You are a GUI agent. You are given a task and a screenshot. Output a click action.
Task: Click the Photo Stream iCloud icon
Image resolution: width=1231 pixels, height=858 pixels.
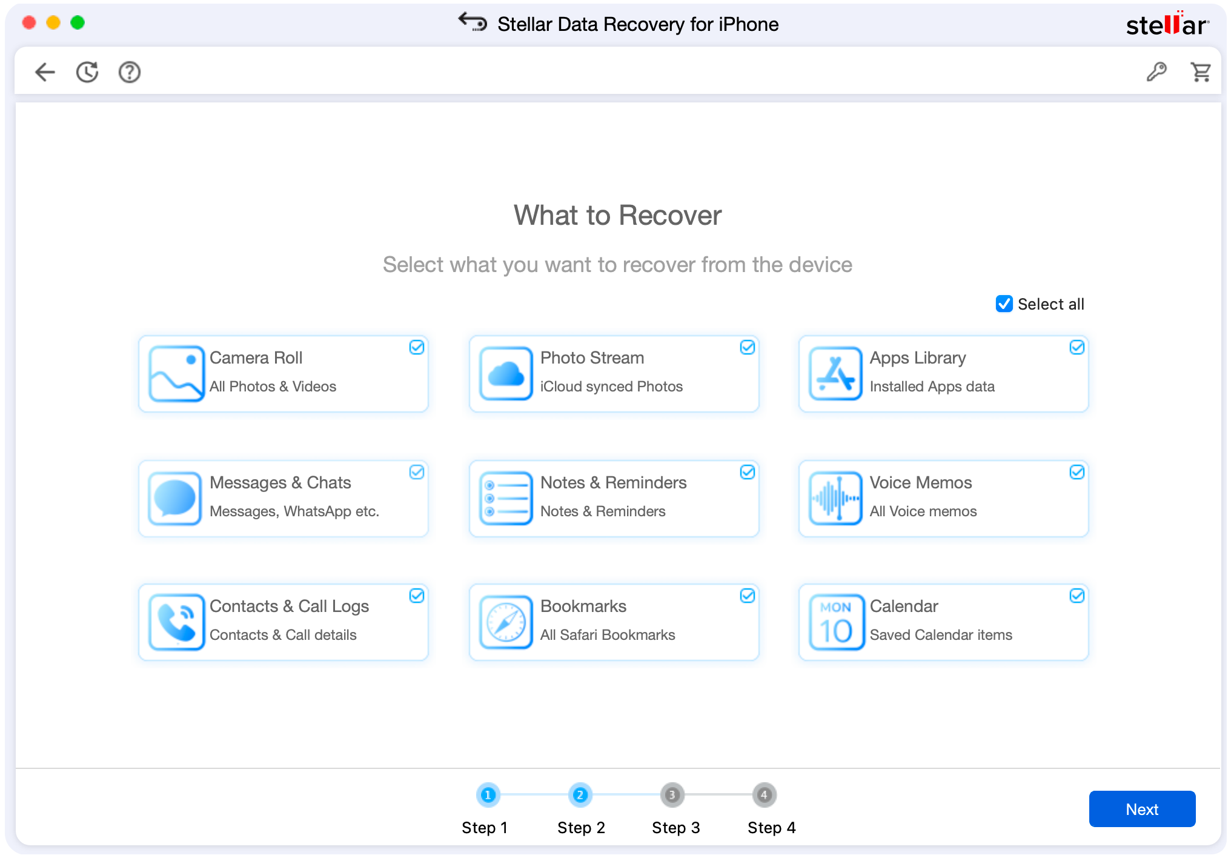[505, 373]
